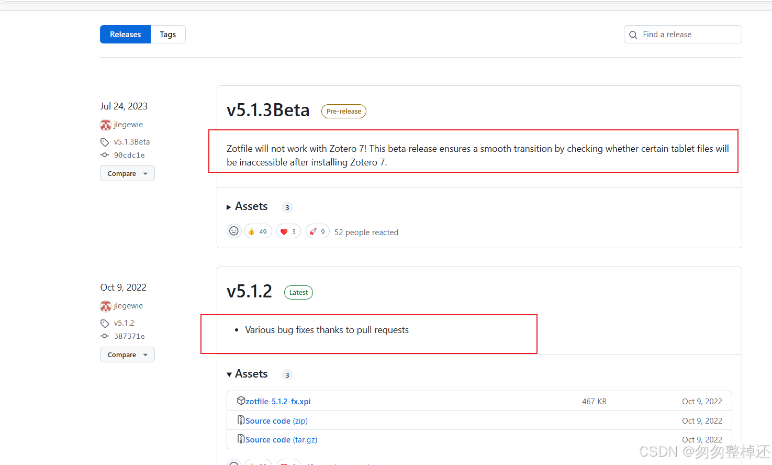Image resolution: width=772 pixels, height=465 pixels.
Task: Open jlegewie avatar next to Jul 24, 2023
Action: (x=106, y=125)
